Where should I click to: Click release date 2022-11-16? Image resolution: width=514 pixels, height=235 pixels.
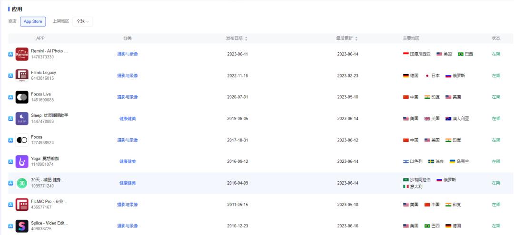[x=237, y=75]
